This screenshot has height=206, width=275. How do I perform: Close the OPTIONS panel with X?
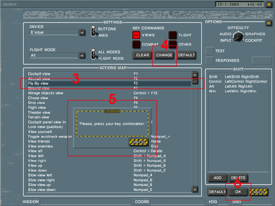268,23
